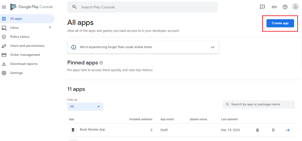The height and width of the screenshot is (141, 302).
Task: Click the Pinned apps help icon
Action: (101, 63)
